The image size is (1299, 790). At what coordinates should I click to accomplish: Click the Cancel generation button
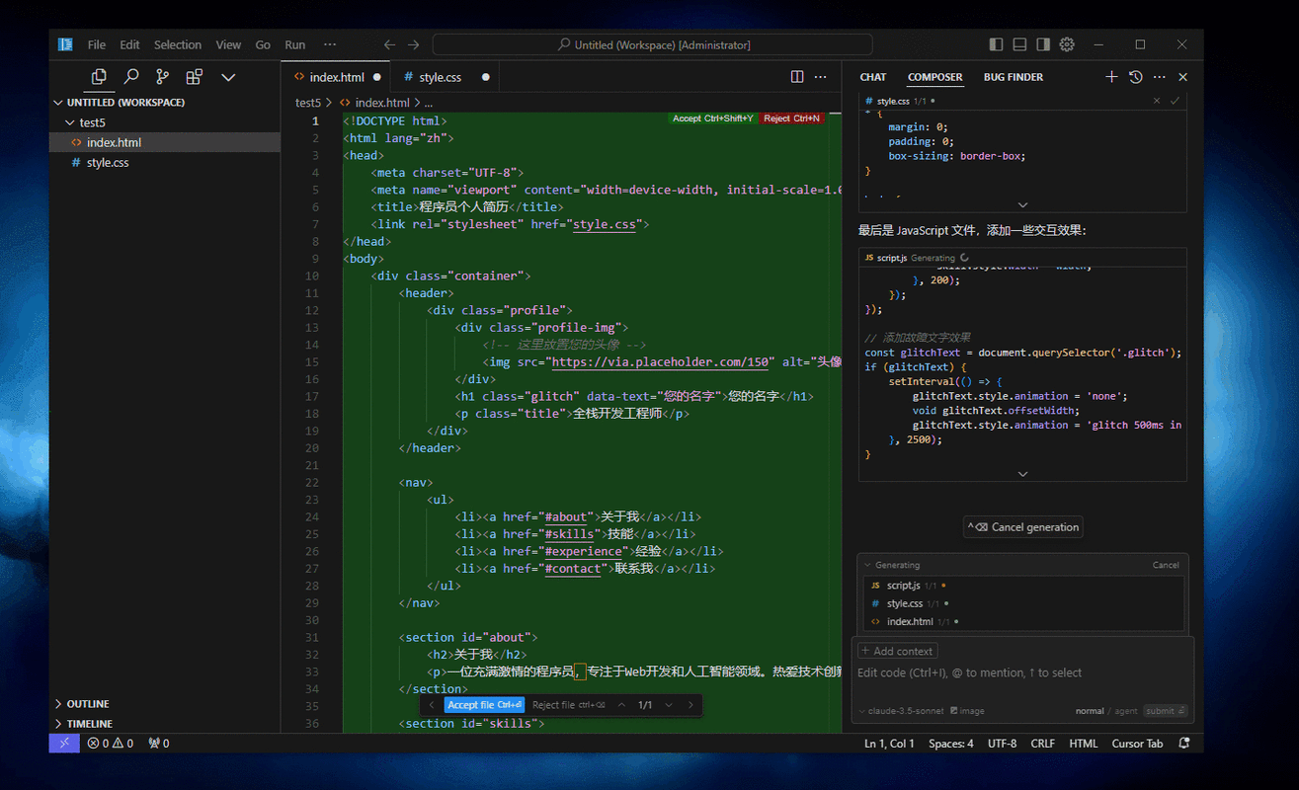point(1023,527)
